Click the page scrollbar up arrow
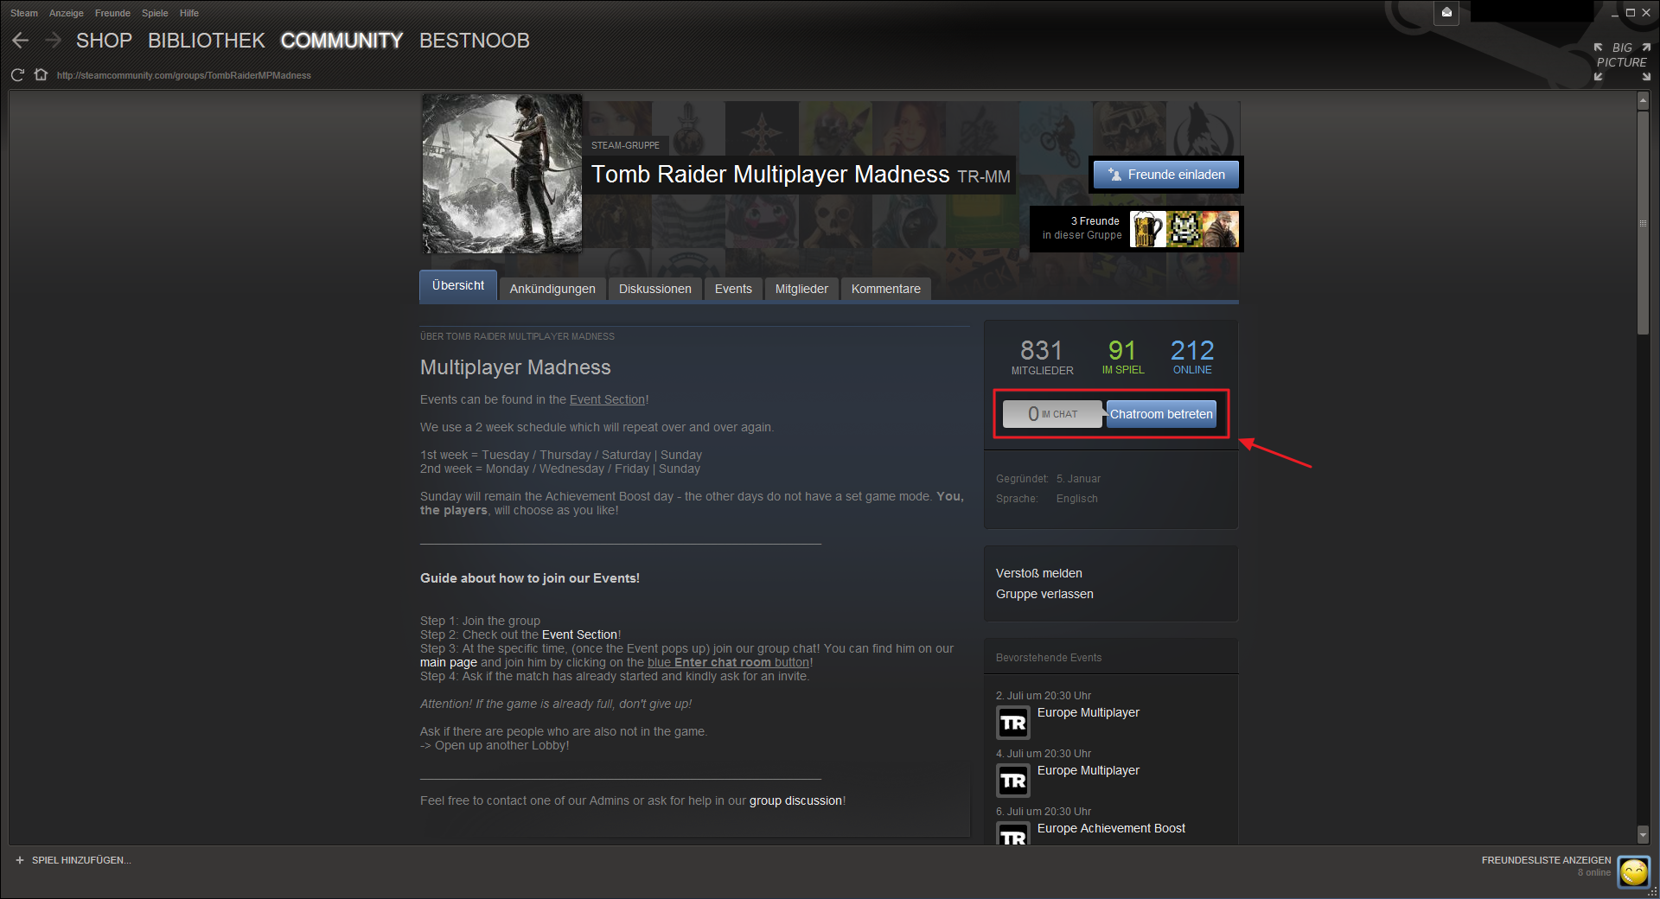The image size is (1660, 899). pos(1643,102)
